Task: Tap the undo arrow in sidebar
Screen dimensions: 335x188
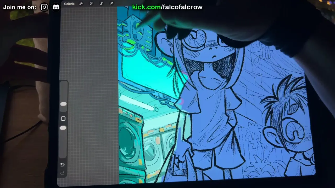Action: (62, 164)
